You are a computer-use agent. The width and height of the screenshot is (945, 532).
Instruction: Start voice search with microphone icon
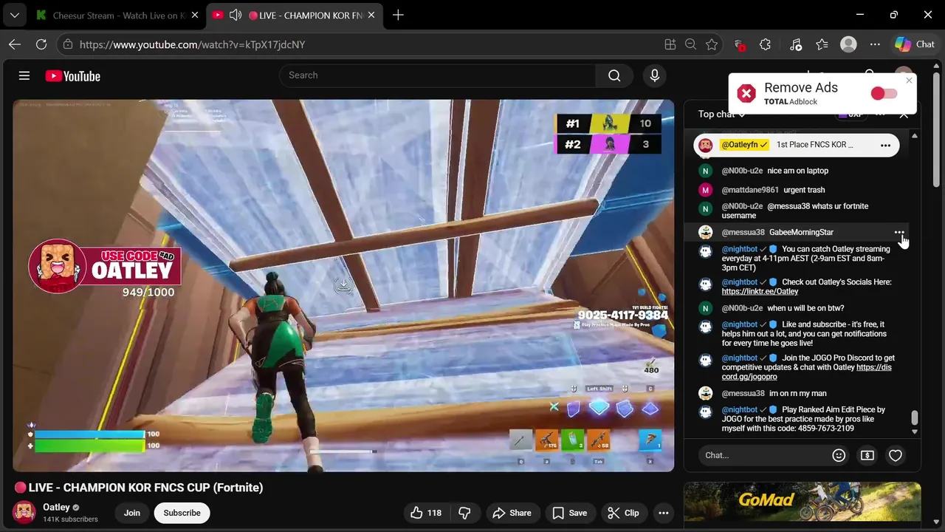(654, 75)
